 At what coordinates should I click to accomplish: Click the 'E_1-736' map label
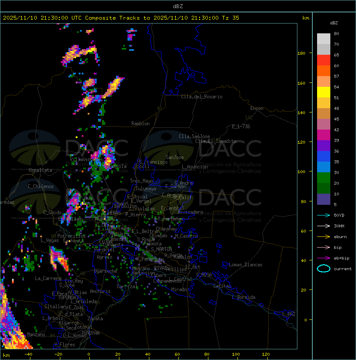[241, 127]
